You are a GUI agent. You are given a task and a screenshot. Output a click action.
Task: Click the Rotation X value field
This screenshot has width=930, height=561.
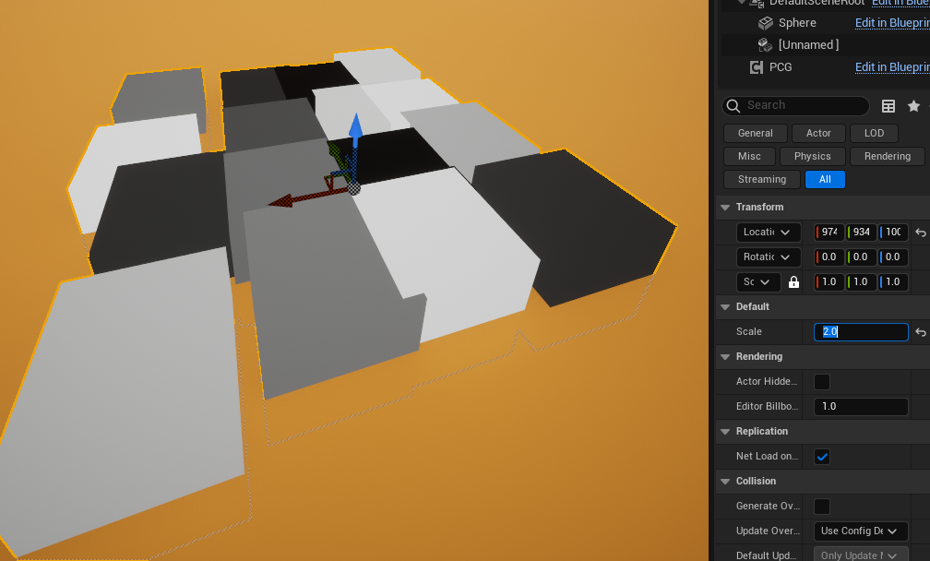pyautogui.click(x=829, y=257)
